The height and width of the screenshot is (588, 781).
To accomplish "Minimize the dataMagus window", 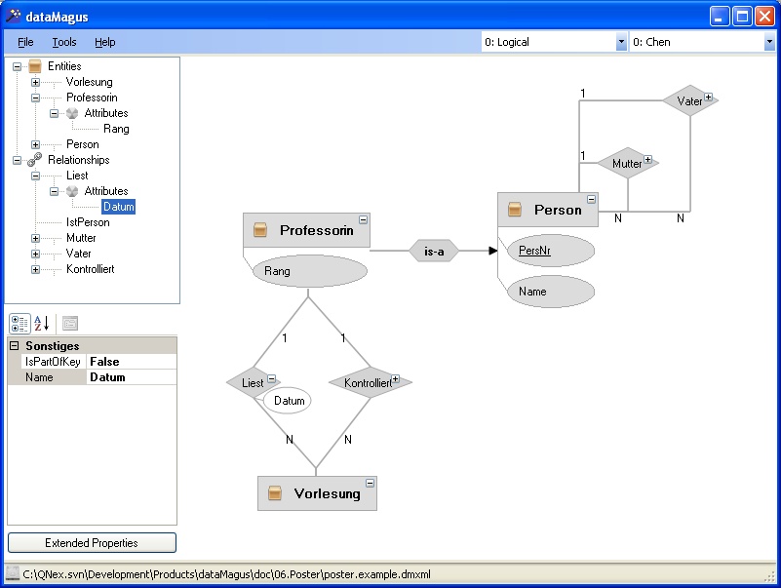I will pos(719,17).
